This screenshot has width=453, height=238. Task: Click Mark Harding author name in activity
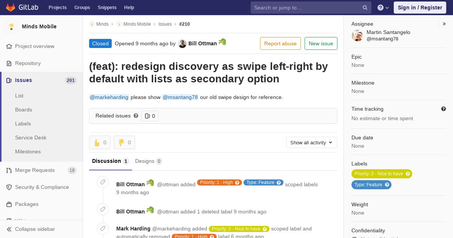coord(133,229)
